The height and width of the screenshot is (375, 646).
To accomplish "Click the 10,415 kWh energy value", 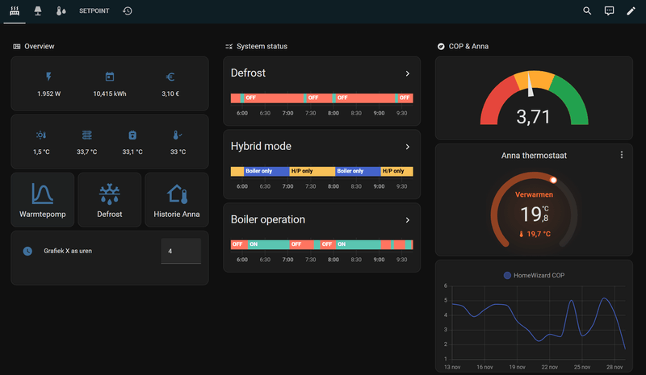I will tap(110, 94).
